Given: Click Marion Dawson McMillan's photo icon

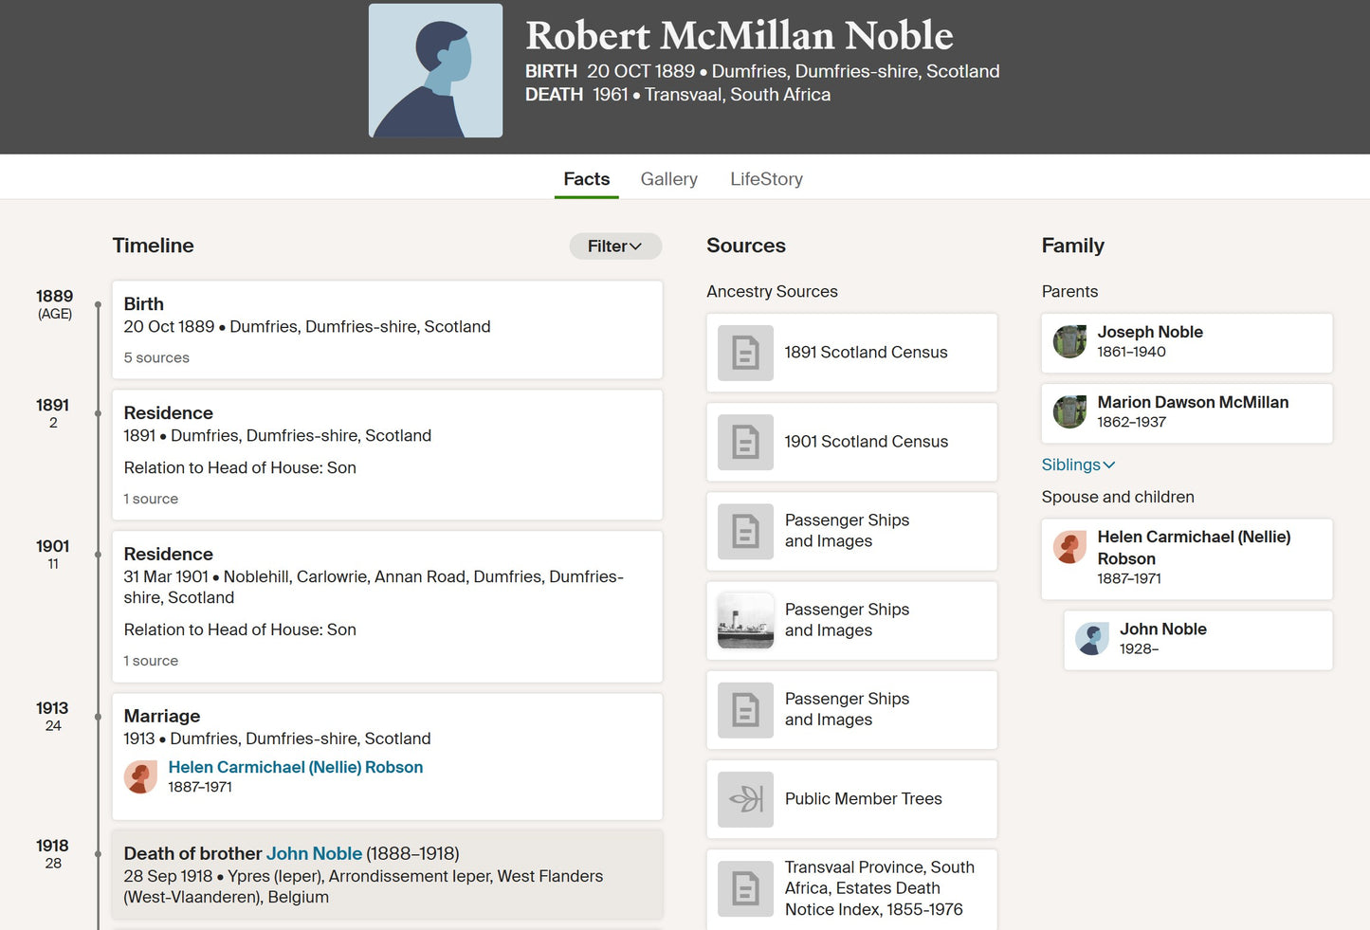Looking at the screenshot, I should click(x=1069, y=411).
